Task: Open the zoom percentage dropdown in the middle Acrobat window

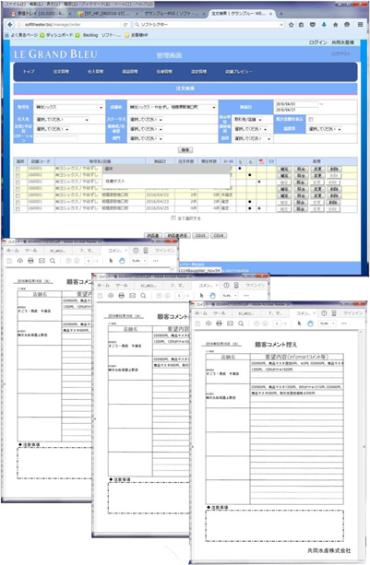Action: point(230,296)
